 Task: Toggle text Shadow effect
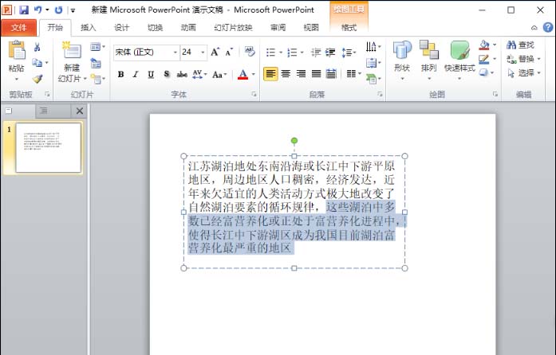tap(166, 74)
